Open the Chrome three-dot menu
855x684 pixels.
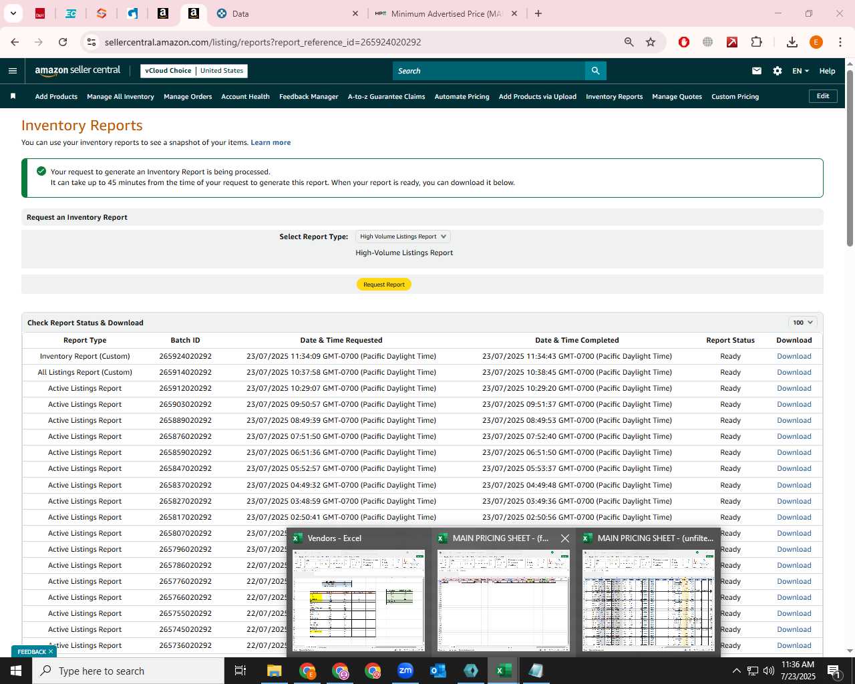point(840,42)
